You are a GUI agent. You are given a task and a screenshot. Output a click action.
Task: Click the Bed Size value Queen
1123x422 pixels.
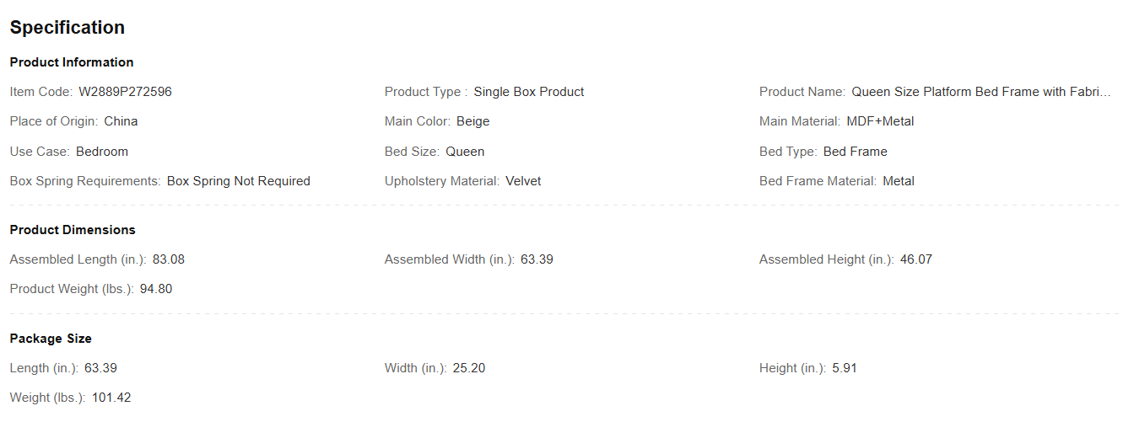pos(465,152)
